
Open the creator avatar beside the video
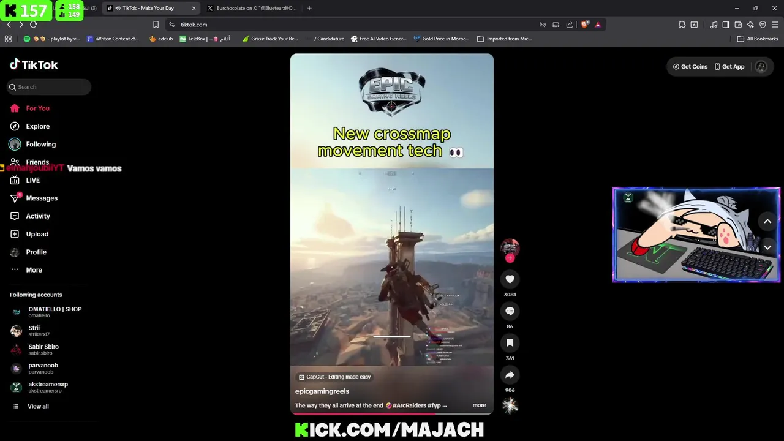click(510, 247)
